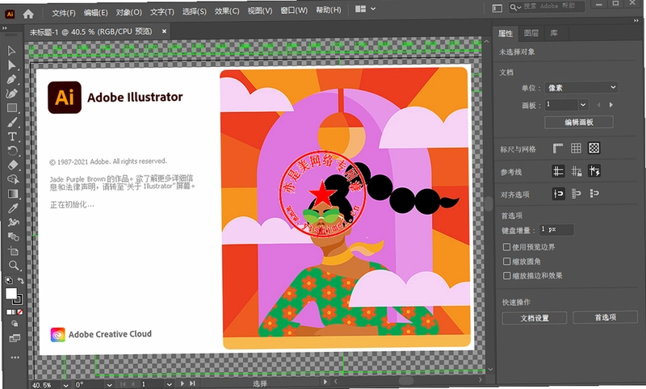Select the Type tool
This screenshot has width=646, height=389.
[x=12, y=136]
